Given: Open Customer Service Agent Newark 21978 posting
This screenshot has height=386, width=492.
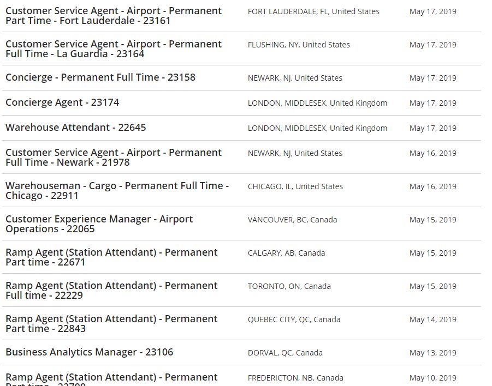Looking at the screenshot, I should 114,157.
